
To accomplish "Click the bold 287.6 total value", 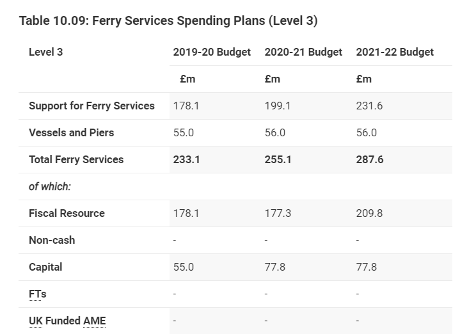I will tap(370, 159).
